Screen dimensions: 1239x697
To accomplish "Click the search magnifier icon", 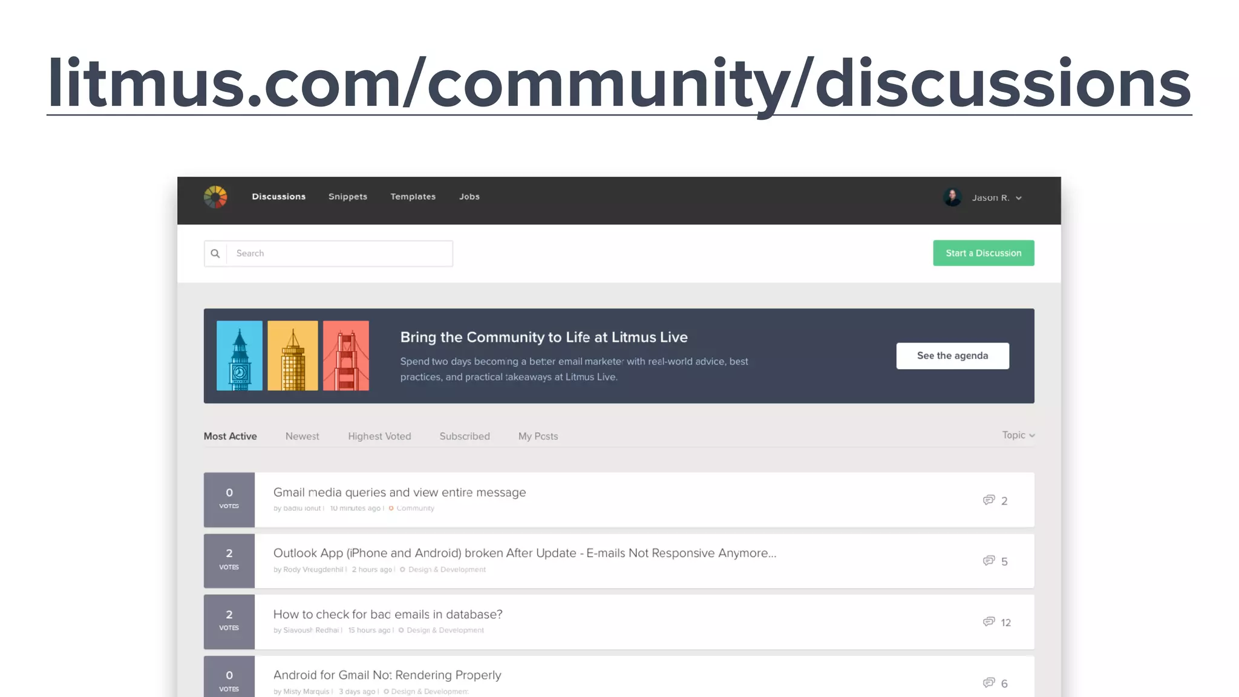I will 215,254.
